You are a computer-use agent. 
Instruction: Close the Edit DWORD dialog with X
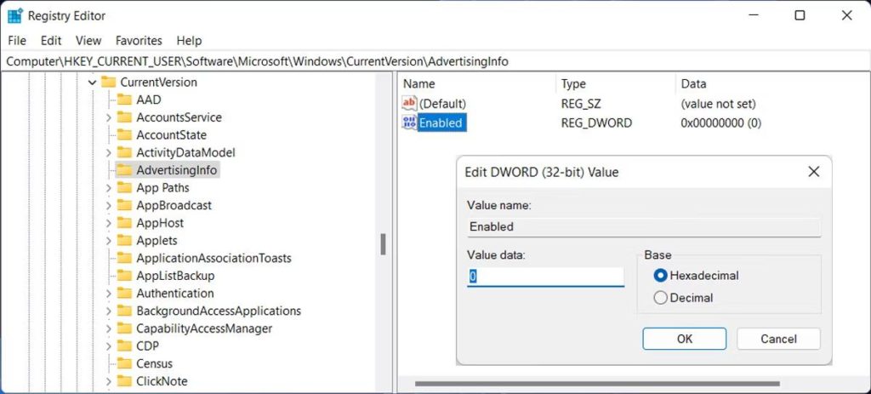tap(813, 172)
